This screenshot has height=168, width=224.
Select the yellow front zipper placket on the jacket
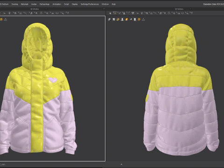37,106
